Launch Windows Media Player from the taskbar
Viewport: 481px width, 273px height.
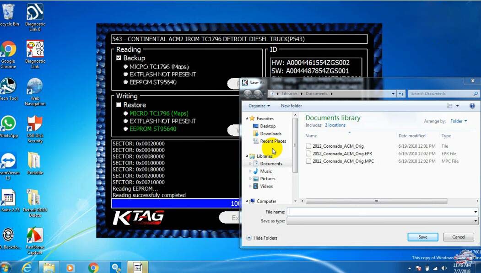pyautogui.click(x=70, y=268)
